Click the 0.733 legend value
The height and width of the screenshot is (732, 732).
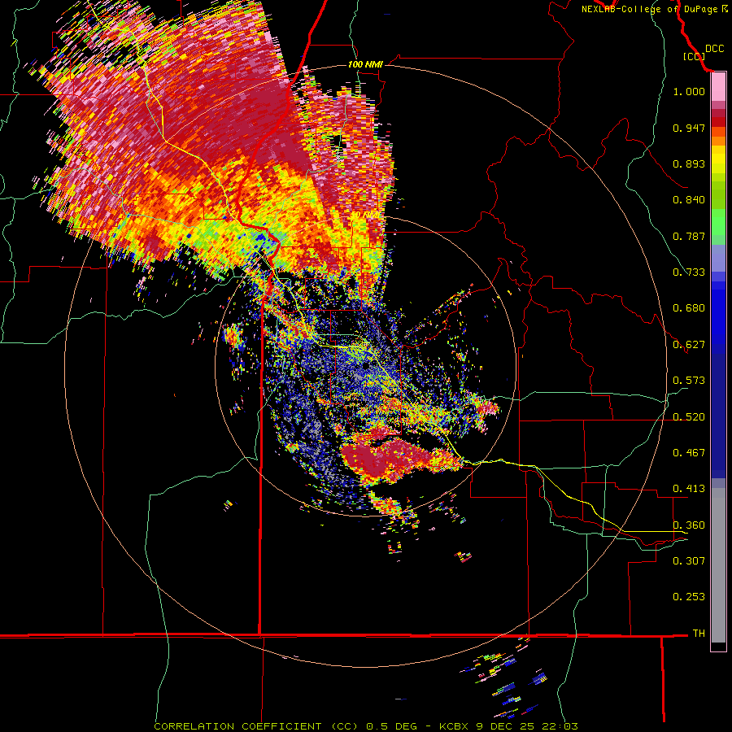[689, 272]
